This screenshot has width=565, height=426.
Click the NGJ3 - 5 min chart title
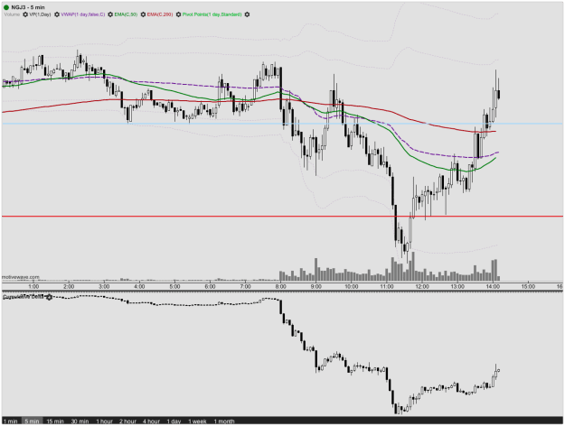(28, 7)
